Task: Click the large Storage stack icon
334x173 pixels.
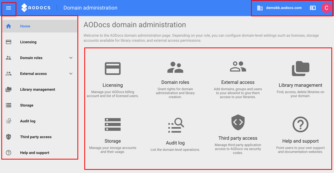Action: [113, 124]
